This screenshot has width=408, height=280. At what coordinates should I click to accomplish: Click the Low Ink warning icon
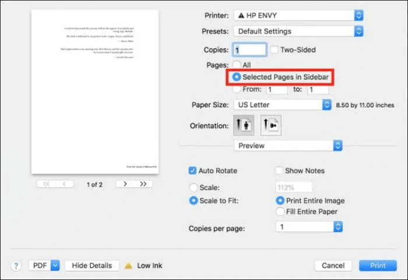tap(128, 265)
